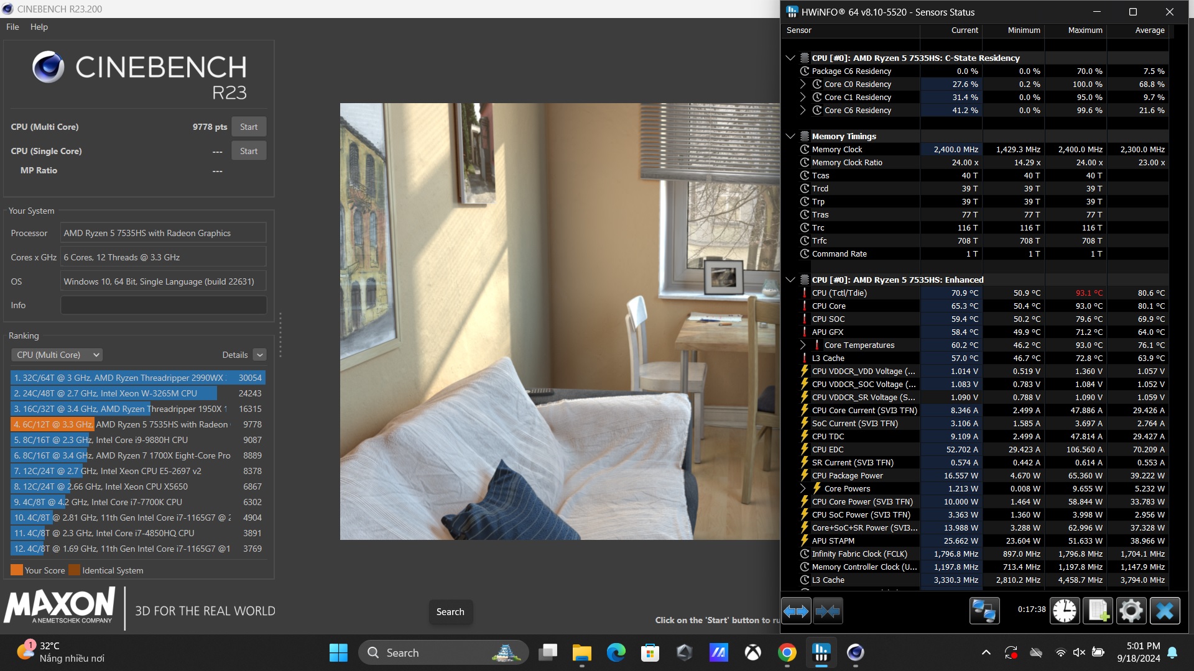The height and width of the screenshot is (671, 1194).
Task: Close sensors with the blue X icon
Action: coord(1164,611)
